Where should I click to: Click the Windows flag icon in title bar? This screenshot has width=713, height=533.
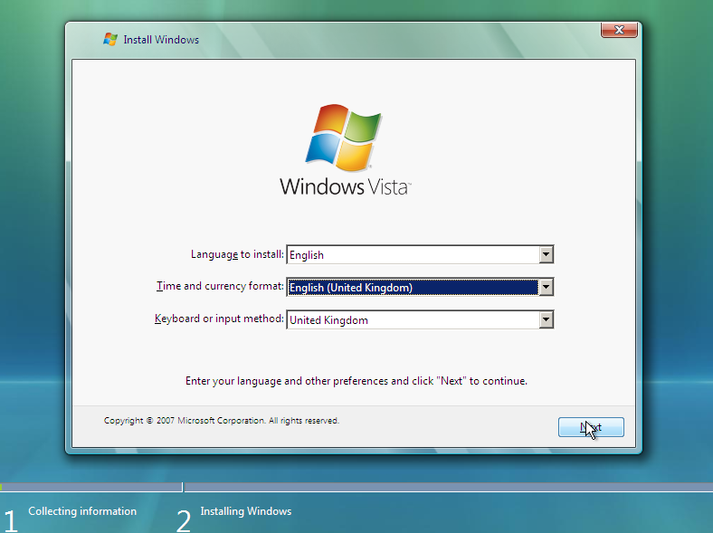(x=110, y=40)
